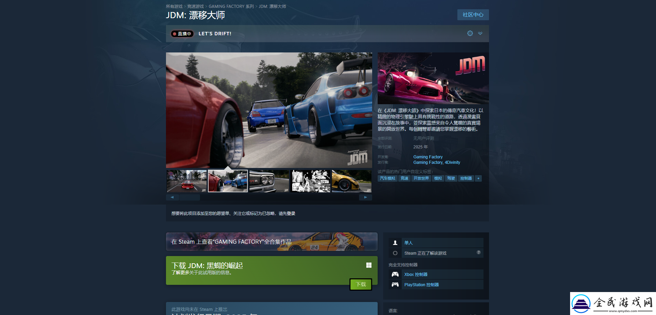Screen dimensions: 656x315
Task: Open GAMING FACTORY 系列 breadcrumb link
Action: click(231, 7)
